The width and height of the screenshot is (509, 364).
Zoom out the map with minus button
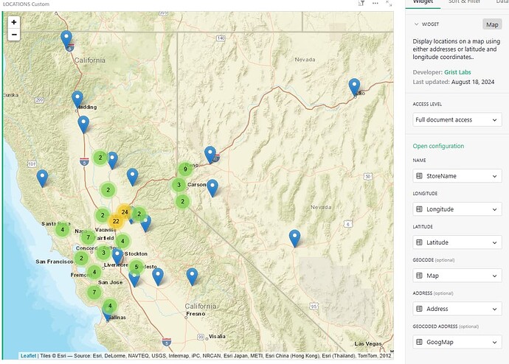tap(13, 35)
